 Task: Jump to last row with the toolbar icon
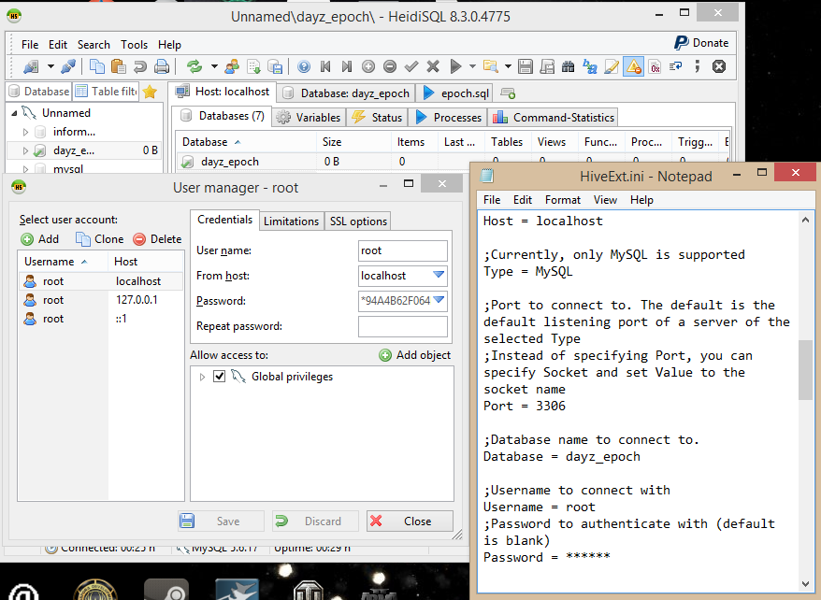(347, 66)
